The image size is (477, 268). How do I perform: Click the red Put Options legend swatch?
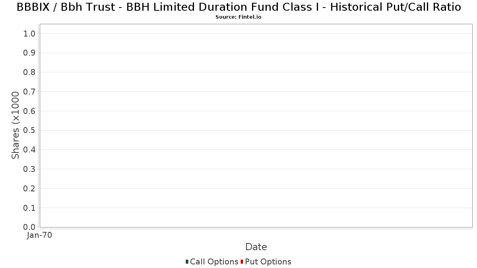[242, 262]
